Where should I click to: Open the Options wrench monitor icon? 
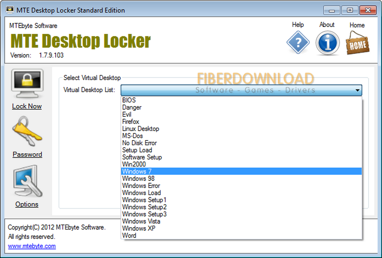pyautogui.click(x=28, y=181)
